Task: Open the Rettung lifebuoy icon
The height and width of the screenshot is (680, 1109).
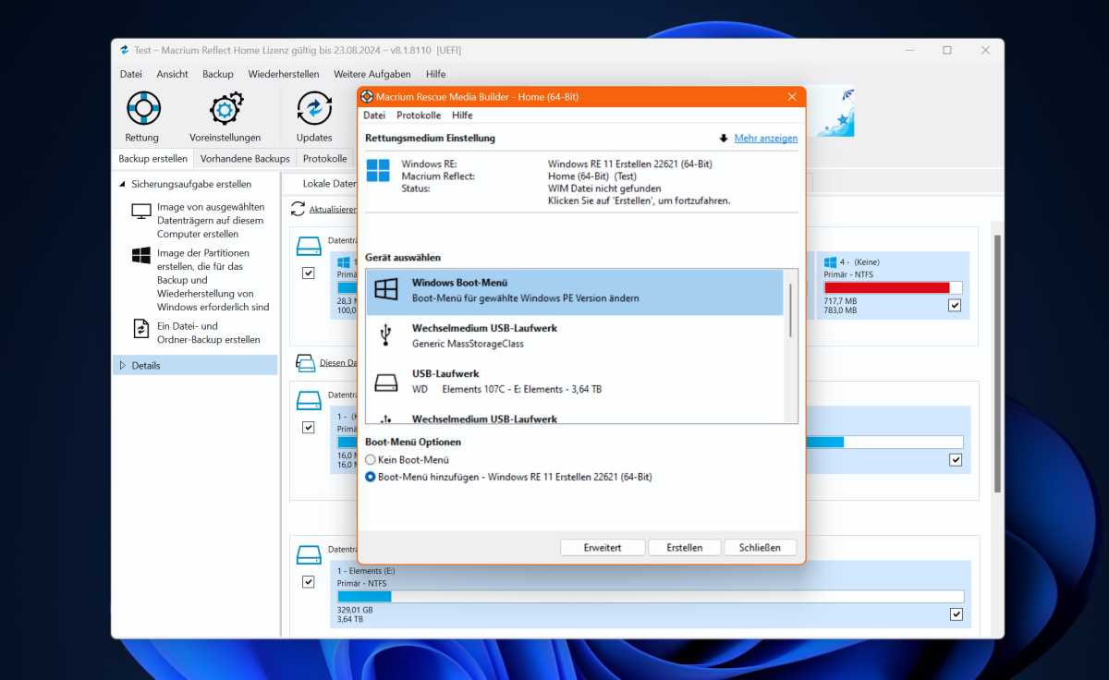Action: tap(142, 108)
